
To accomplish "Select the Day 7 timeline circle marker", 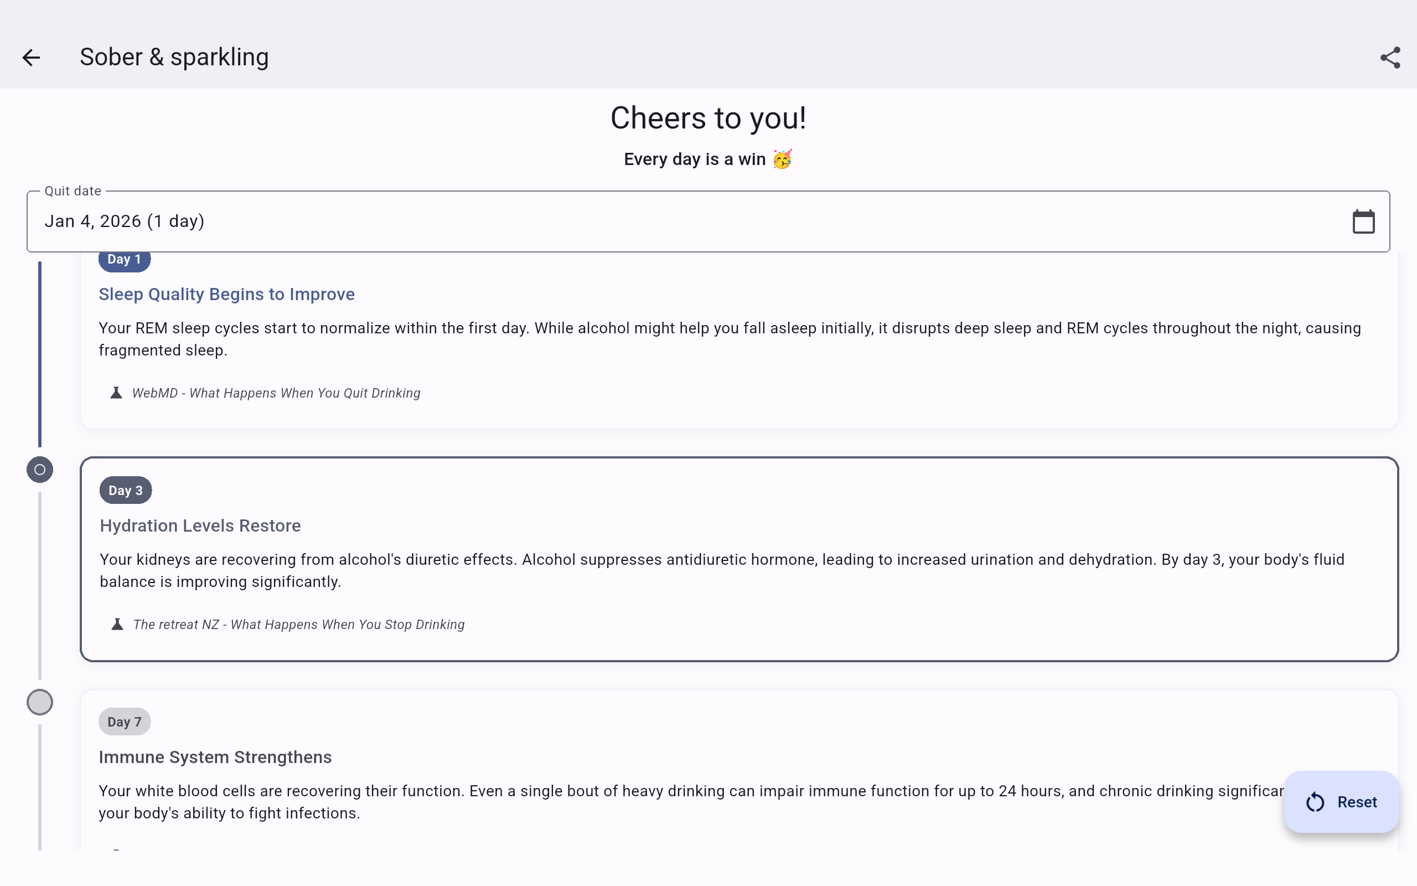I will 40,702.
